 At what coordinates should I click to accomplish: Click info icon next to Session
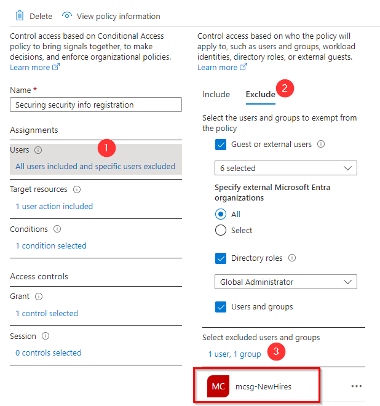point(46,336)
